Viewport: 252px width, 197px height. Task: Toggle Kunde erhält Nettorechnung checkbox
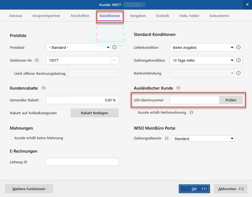tap(135, 113)
